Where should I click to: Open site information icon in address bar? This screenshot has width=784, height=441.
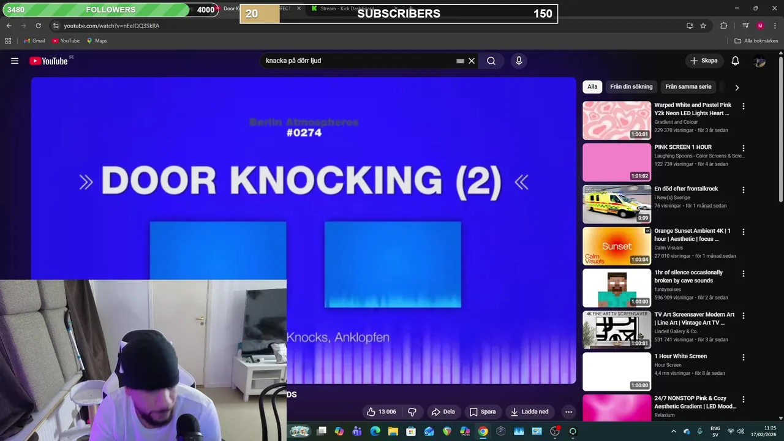coord(56,26)
